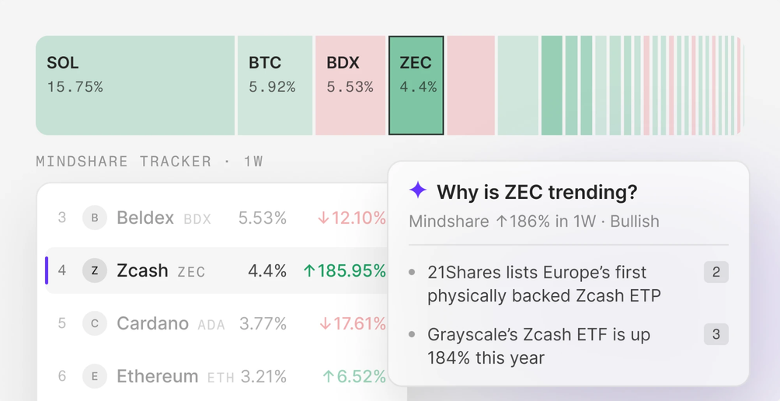Click the highlighted ZEC 4.4% tile
The height and width of the screenshot is (401, 780).
416,85
